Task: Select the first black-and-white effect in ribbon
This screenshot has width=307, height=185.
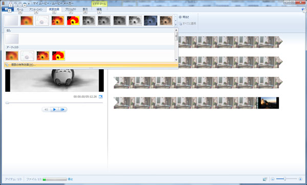Action: pyautogui.click(x=89, y=20)
